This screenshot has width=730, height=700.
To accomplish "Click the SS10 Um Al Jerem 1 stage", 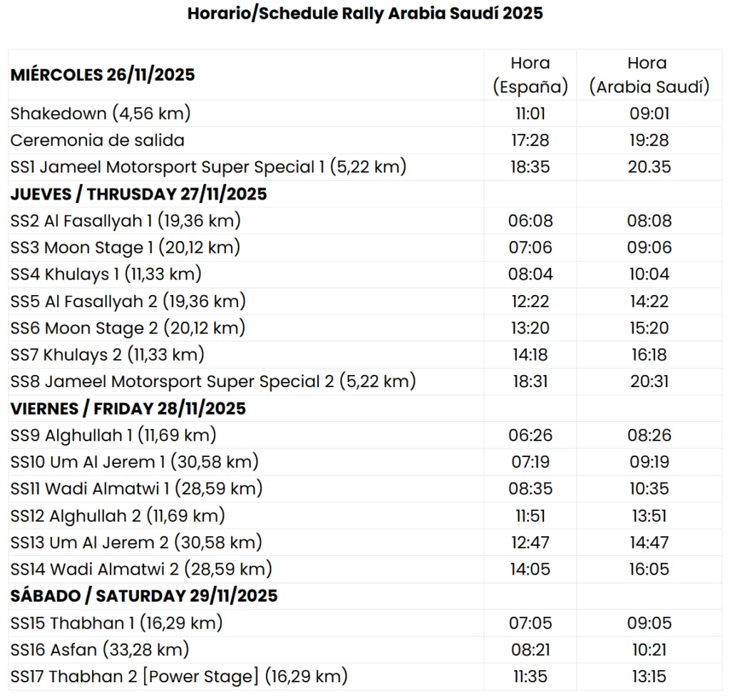I will pos(135,462).
